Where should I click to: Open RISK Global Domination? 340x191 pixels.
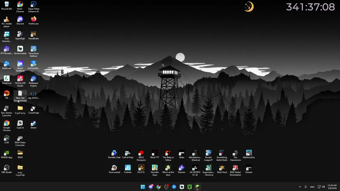(x=235, y=171)
